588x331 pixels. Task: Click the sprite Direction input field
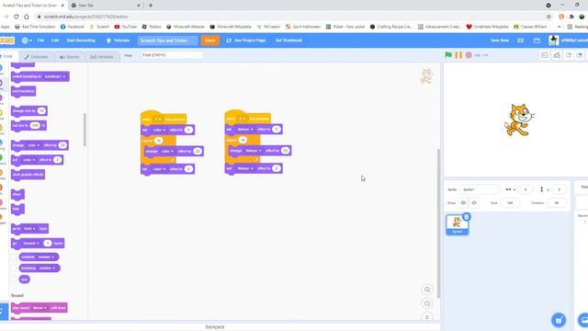click(x=557, y=203)
